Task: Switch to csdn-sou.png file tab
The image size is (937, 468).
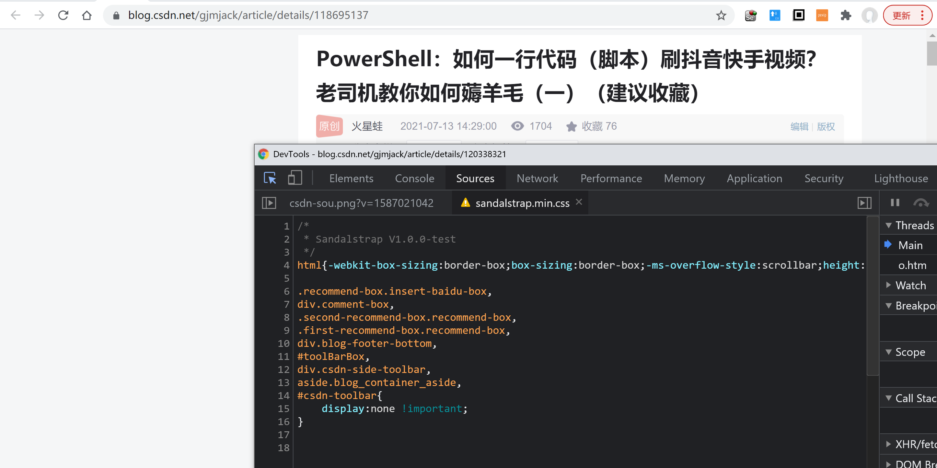Action: point(361,203)
